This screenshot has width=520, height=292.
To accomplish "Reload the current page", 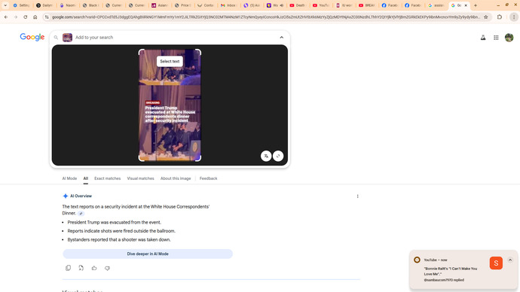I will click(25, 17).
